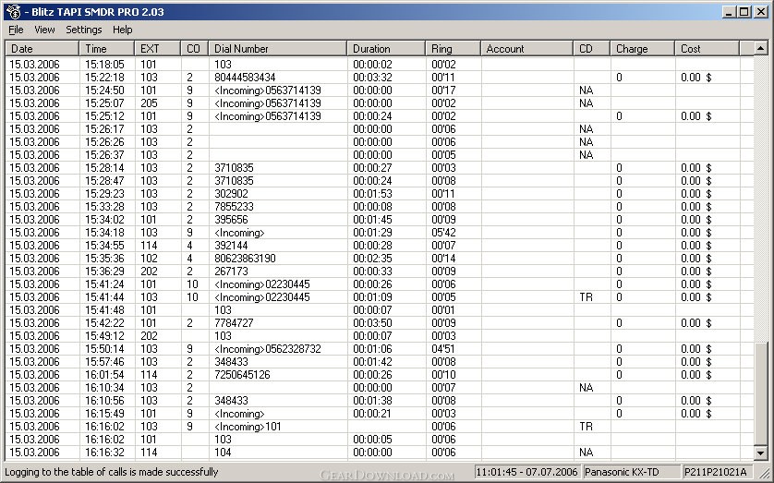Click the TR code in the 15:41:44 row
This screenshot has width=774, height=483.
(x=586, y=297)
